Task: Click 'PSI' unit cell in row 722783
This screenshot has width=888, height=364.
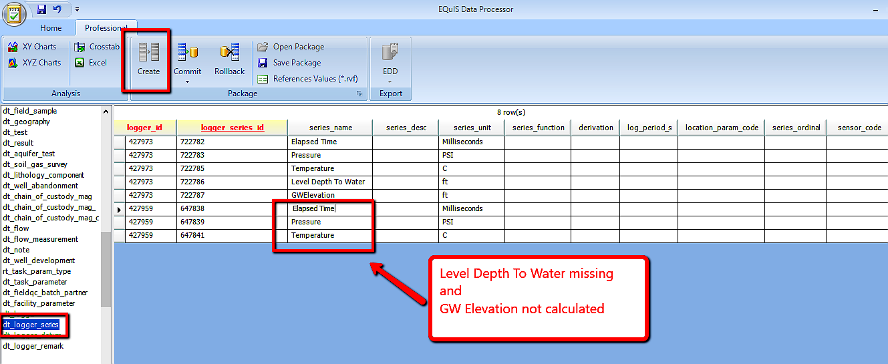Action: click(x=472, y=155)
